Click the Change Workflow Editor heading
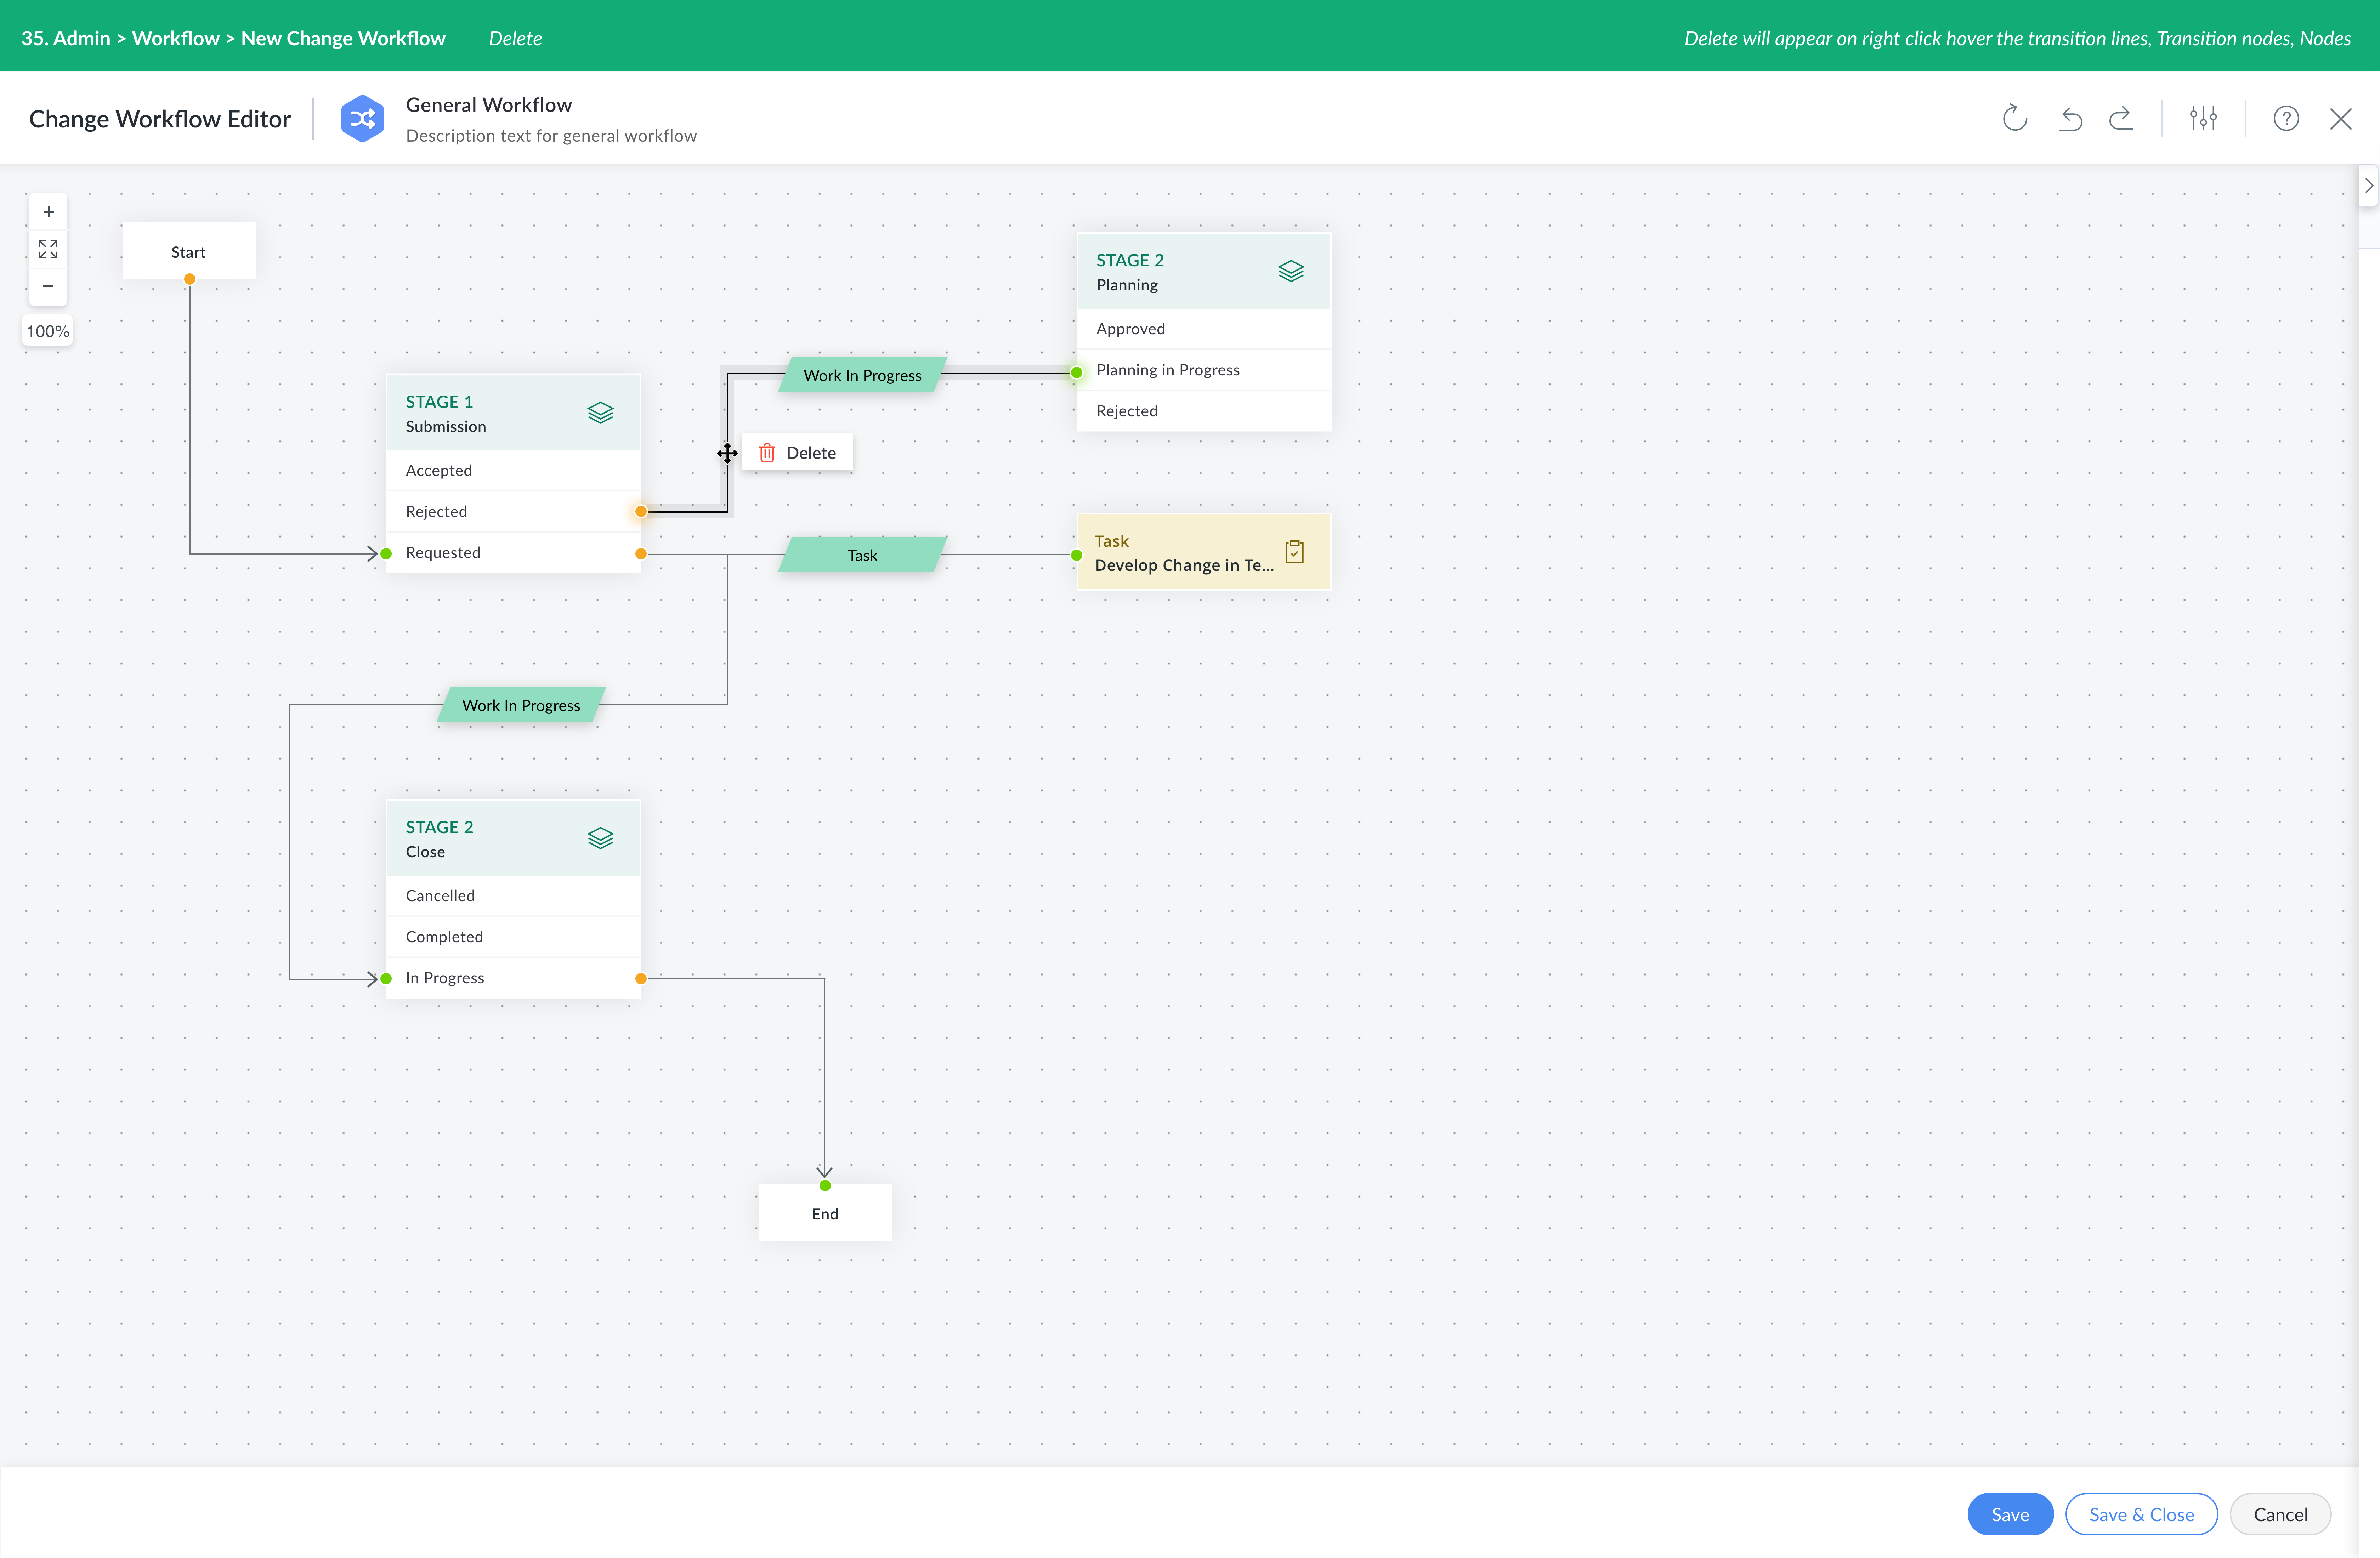Viewport: 2380px width, 1558px height. (x=160, y=119)
